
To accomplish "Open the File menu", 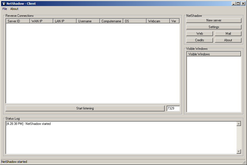I will [5, 9].
